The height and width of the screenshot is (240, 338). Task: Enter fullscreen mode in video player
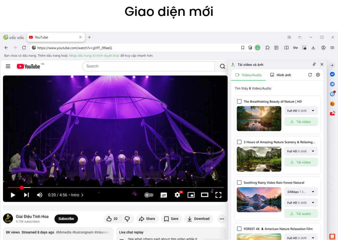(x=218, y=195)
